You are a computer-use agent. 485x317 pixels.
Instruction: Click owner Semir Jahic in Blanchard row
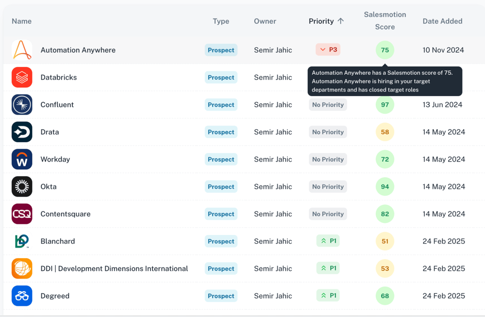[x=273, y=241]
